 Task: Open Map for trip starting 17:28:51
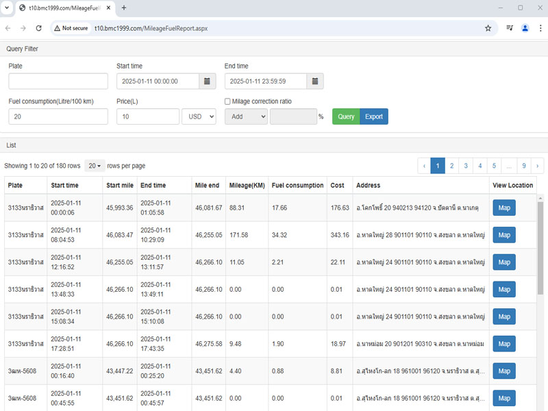tap(504, 344)
